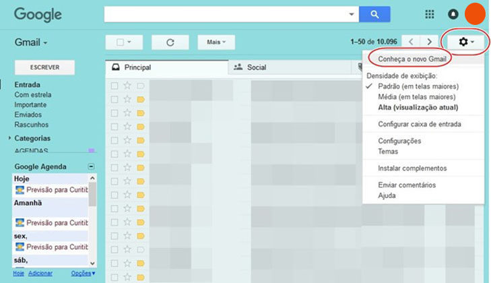Open the Enviados folder link
491x283 pixels.
(28, 115)
